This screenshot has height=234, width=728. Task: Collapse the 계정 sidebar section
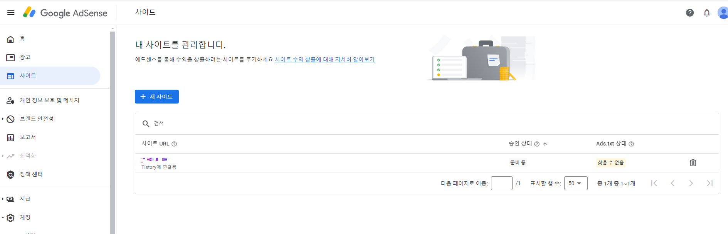click(x=3, y=217)
